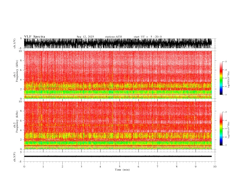Click the '4' kHz tick on ch.2 axis
This screenshot has width=242, height=187.
point(21,130)
